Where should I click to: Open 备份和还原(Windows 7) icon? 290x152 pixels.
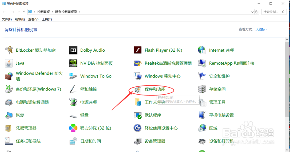pyautogui.click(x=9, y=89)
